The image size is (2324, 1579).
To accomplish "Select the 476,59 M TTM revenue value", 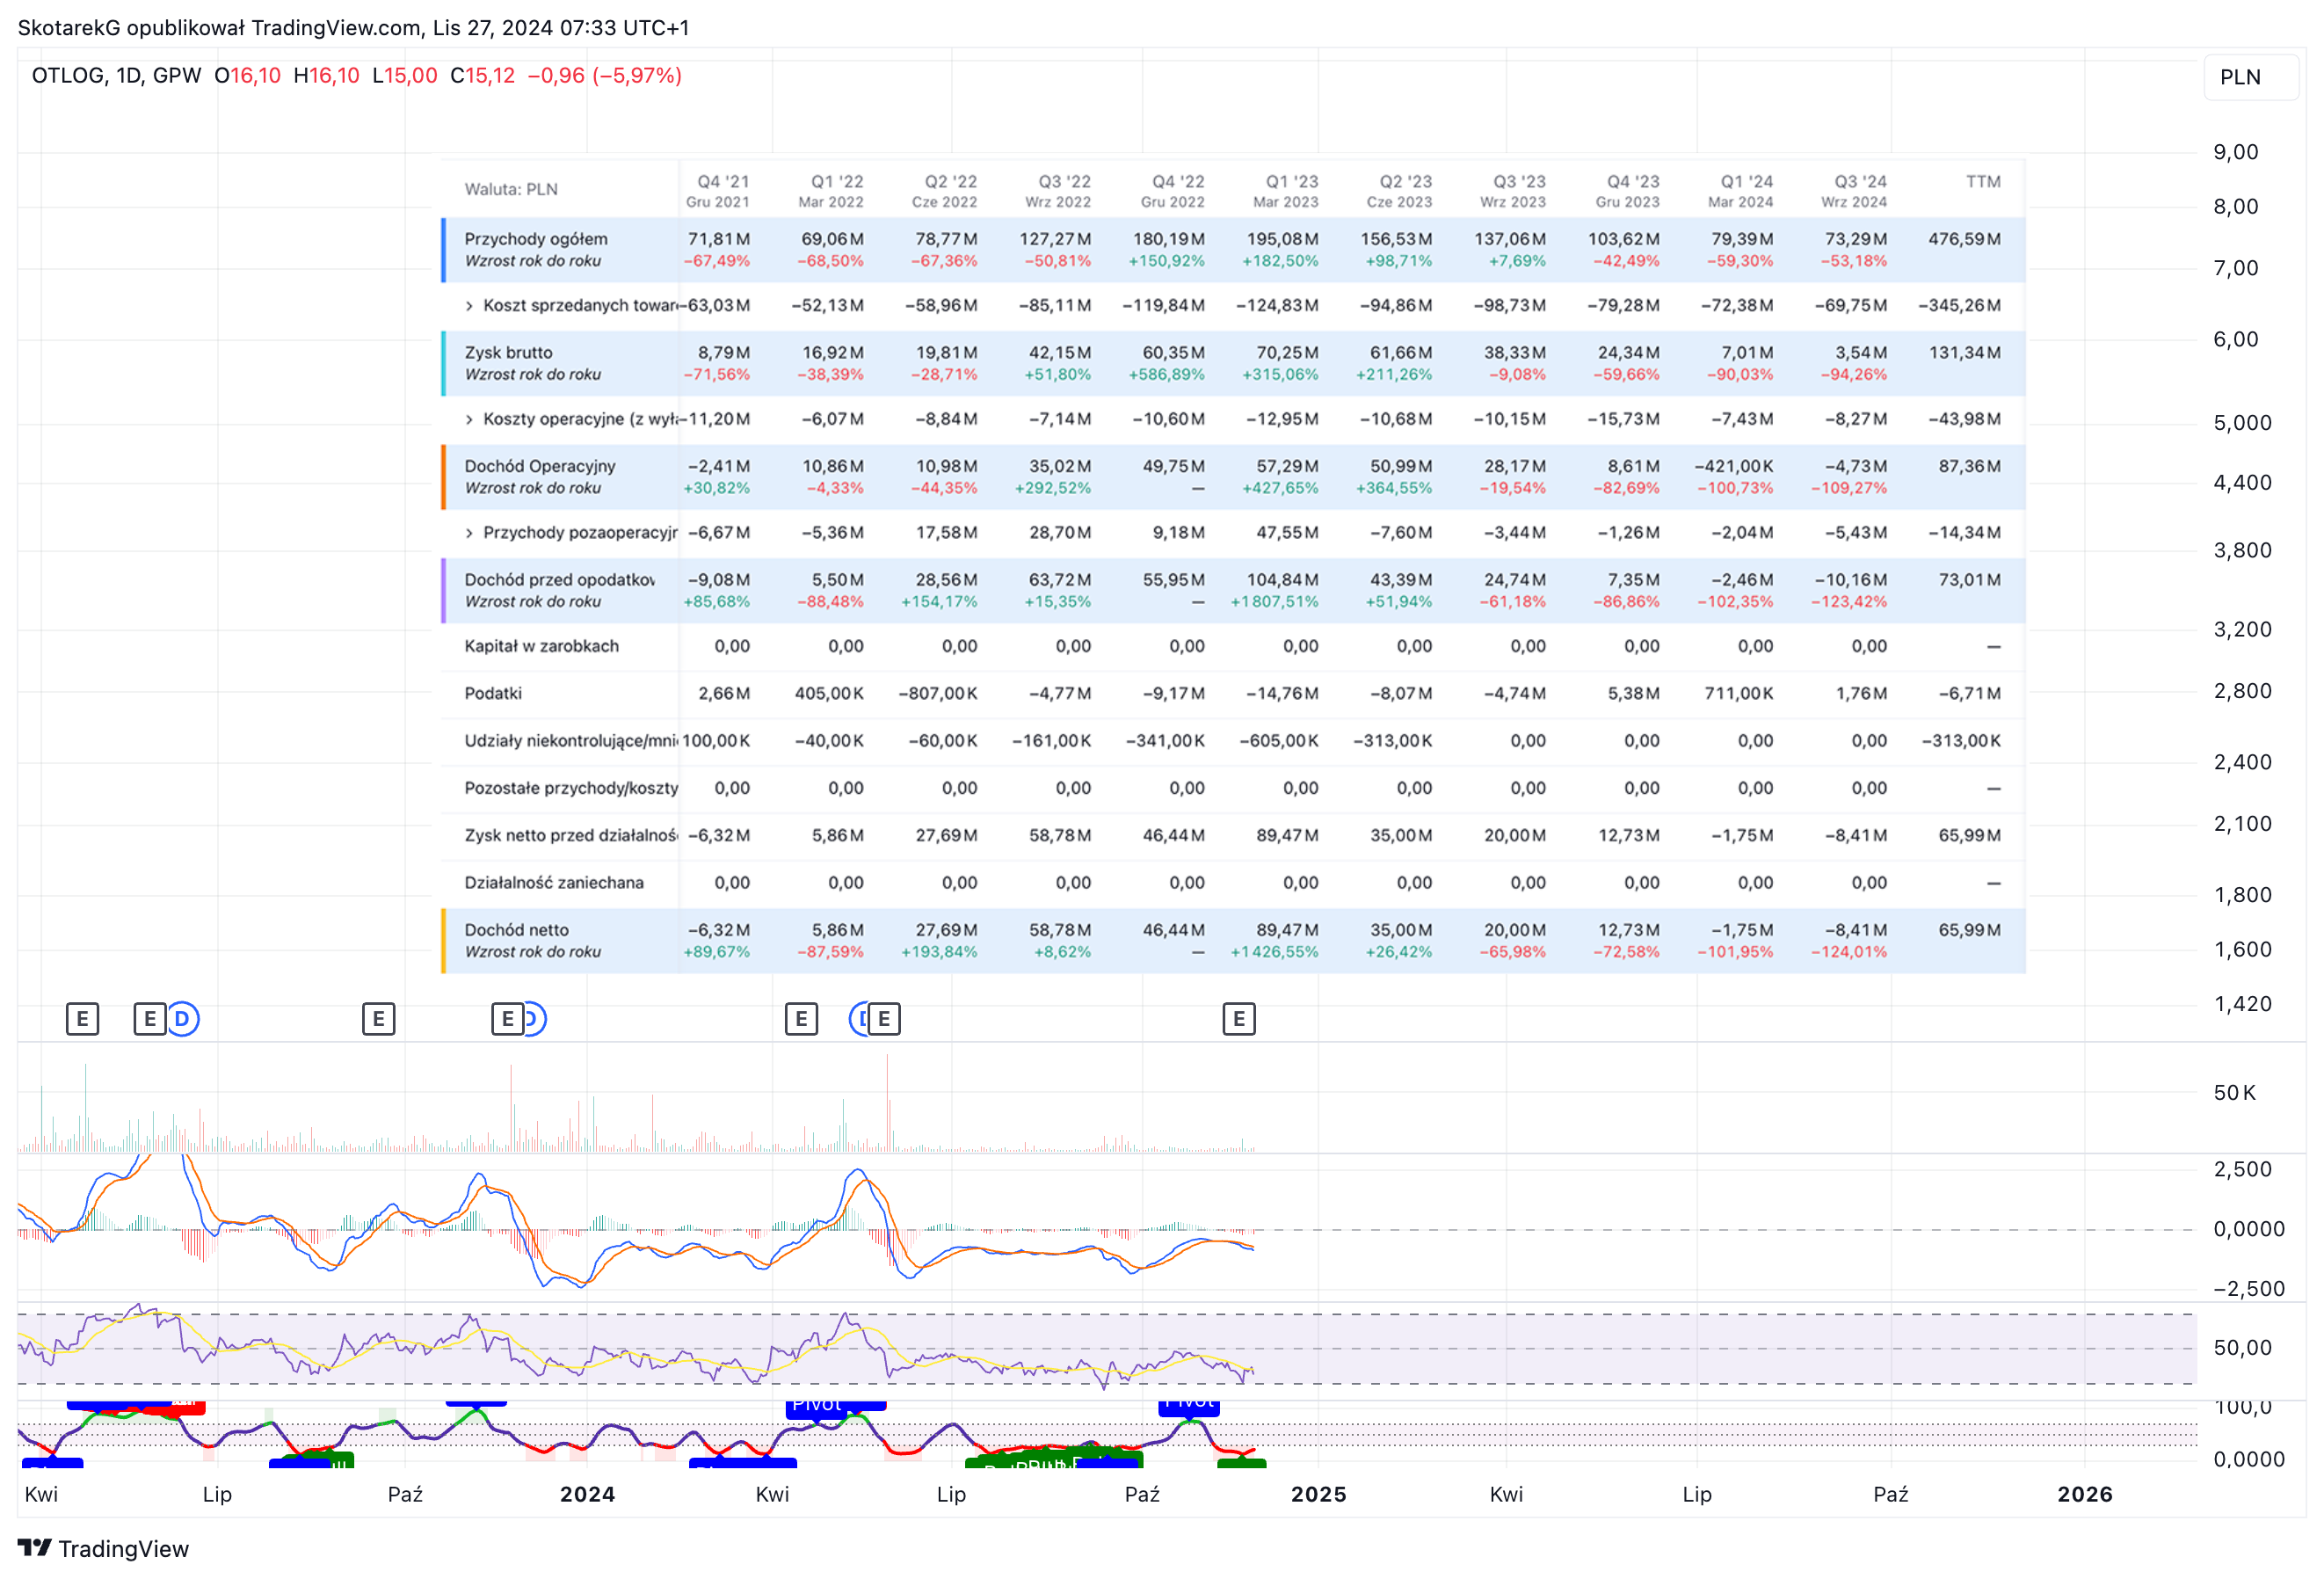I will [x=1964, y=239].
